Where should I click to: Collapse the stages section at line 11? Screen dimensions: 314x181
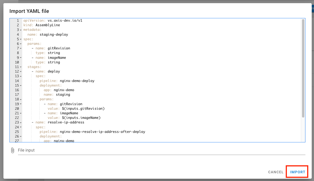click(21, 67)
